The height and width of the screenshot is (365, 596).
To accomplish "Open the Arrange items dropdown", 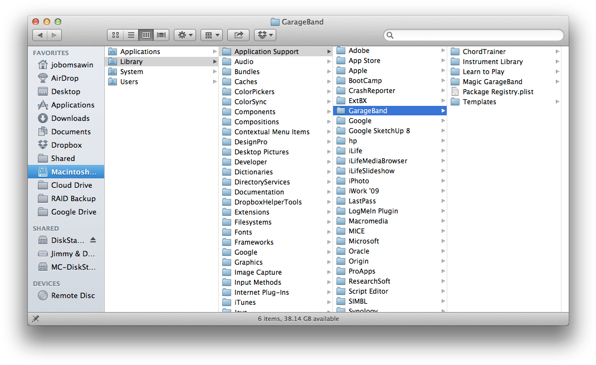I will [212, 35].
